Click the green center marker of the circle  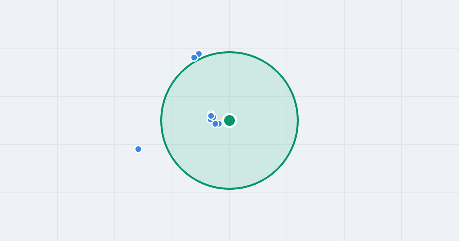pyautogui.click(x=229, y=120)
